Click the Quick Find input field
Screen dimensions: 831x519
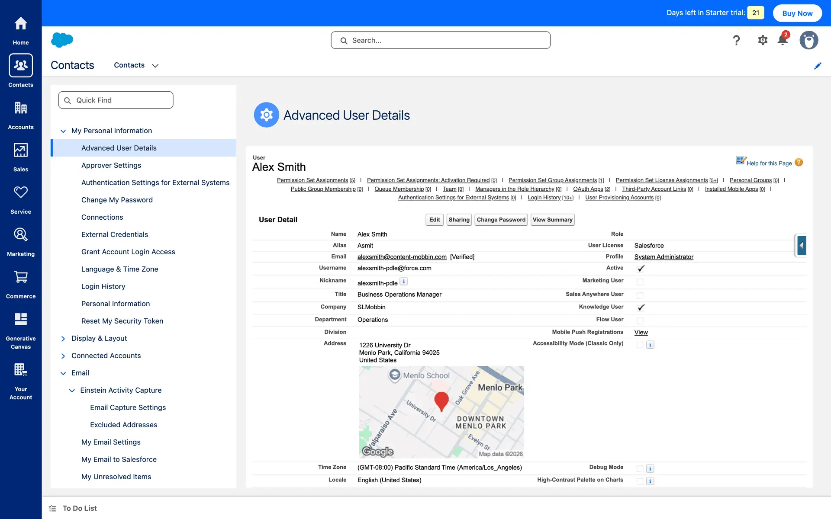[x=116, y=100]
